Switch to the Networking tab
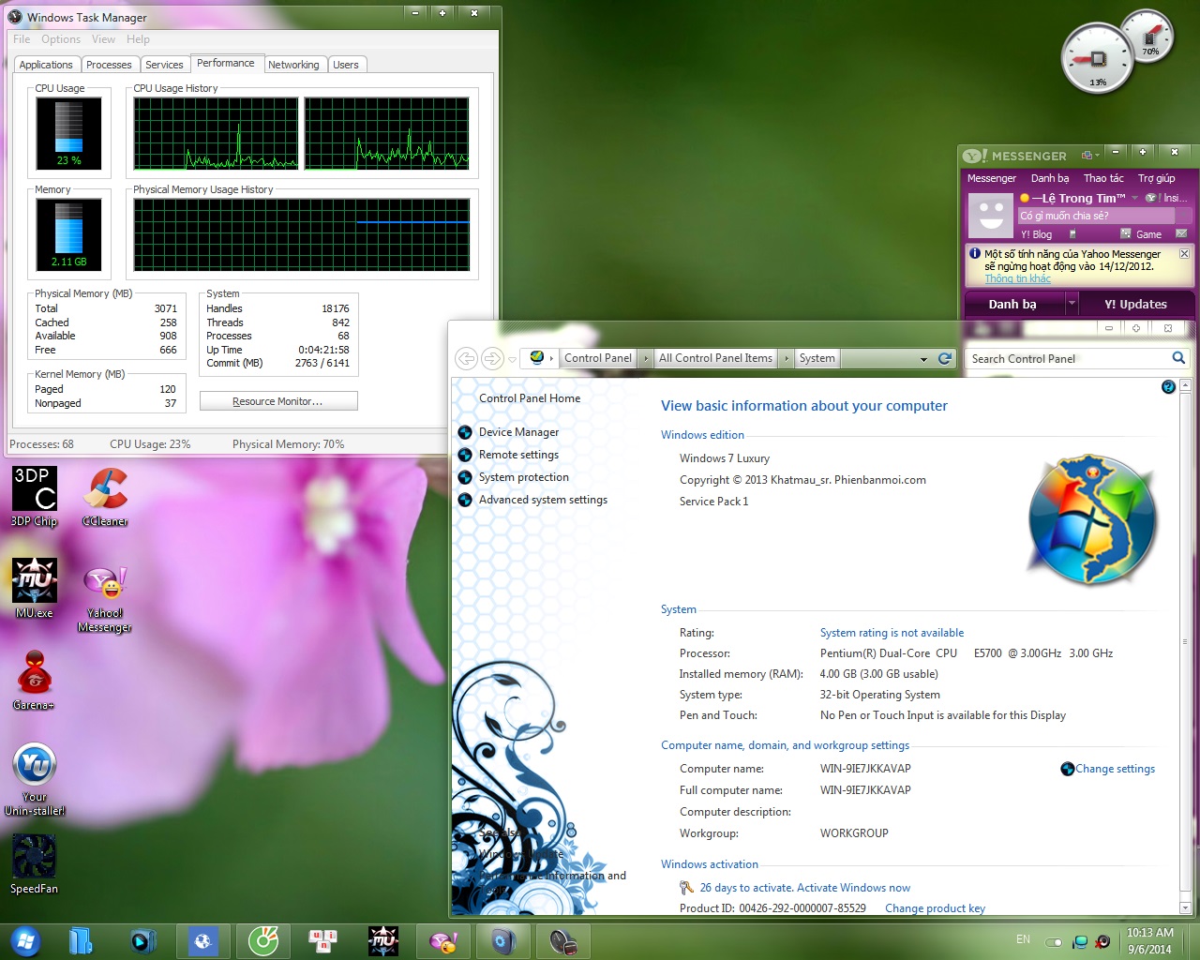 point(293,65)
